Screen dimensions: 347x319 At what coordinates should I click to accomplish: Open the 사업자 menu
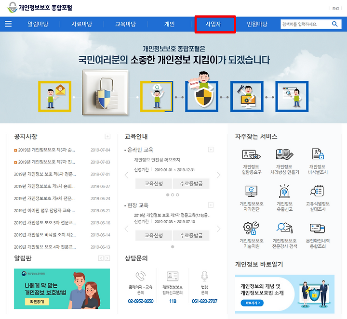pos(214,24)
